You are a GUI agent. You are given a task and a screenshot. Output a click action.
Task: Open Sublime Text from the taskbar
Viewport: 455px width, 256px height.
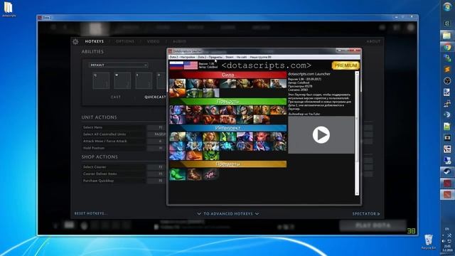447,70
